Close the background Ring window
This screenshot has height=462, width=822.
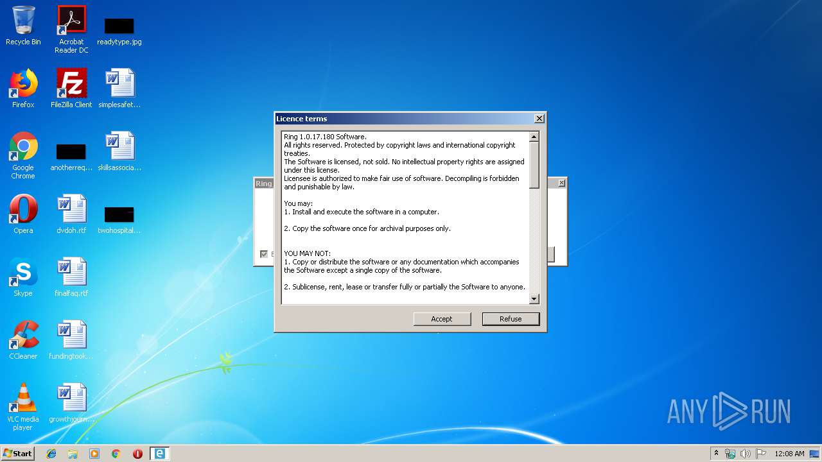pos(561,184)
